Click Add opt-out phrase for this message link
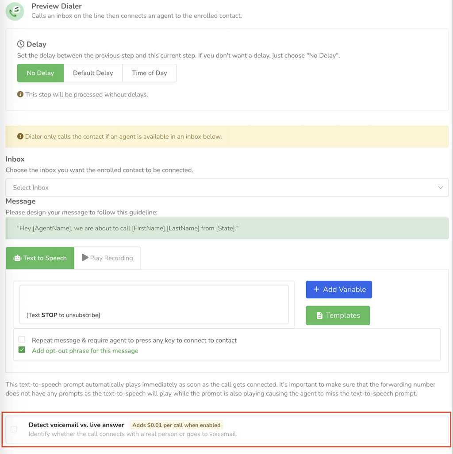This screenshot has width=453, height=454. click(85, 351)
